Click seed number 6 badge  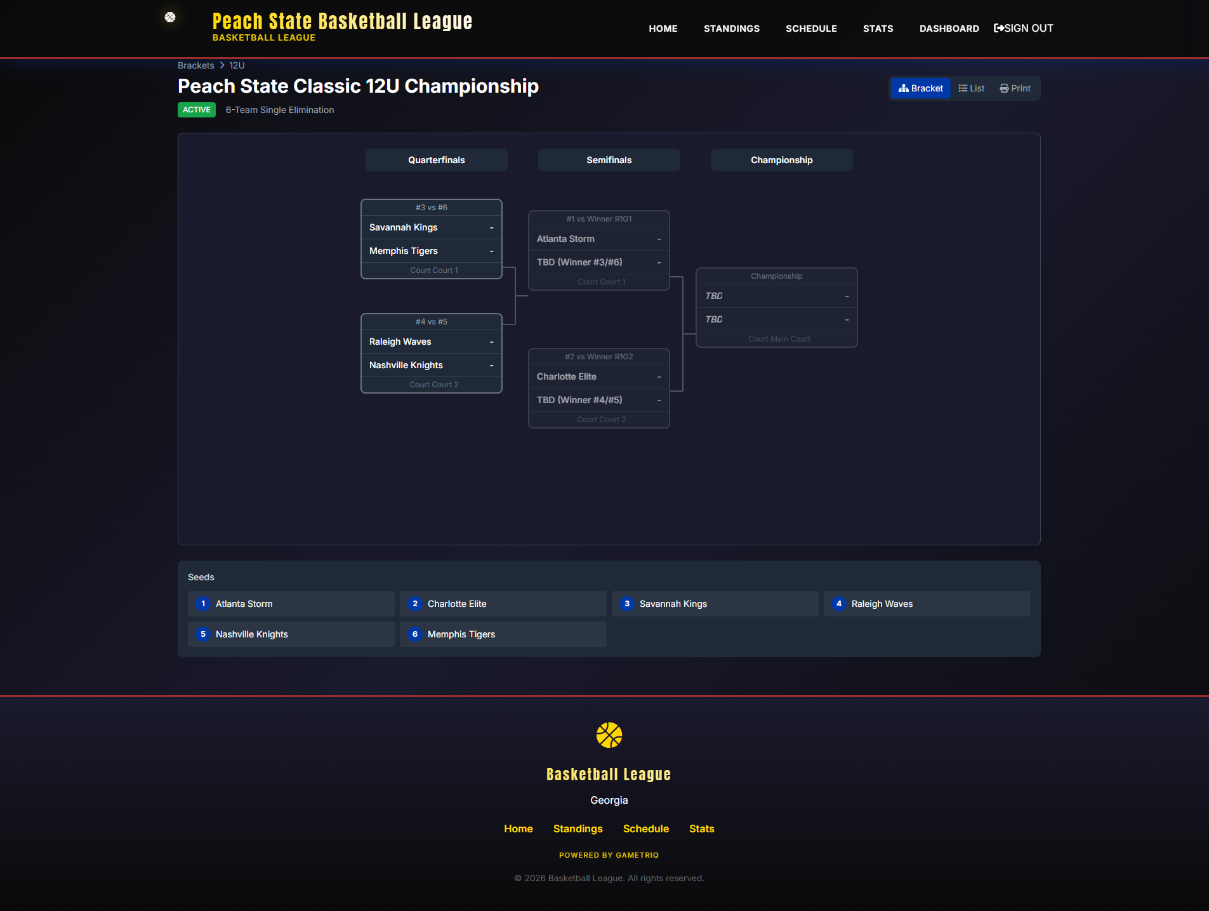[415, 634]
